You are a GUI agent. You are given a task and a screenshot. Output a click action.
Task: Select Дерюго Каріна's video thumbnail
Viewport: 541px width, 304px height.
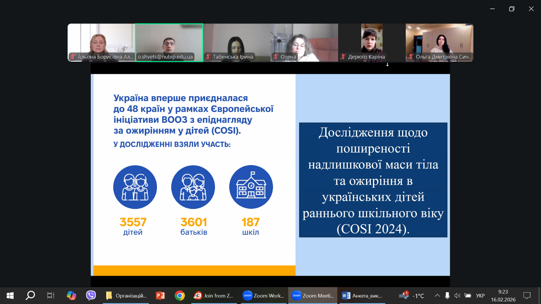point(372,43)
